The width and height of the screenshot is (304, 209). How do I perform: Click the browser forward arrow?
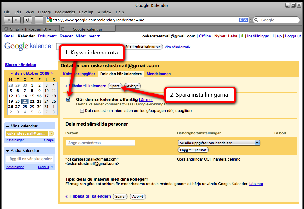coord(16,20)
